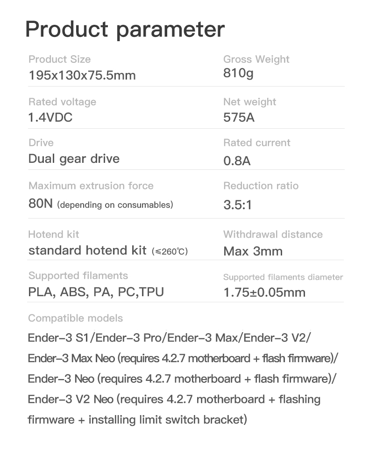
Task: Click the Supported filaments label
Action: point(78,276)
